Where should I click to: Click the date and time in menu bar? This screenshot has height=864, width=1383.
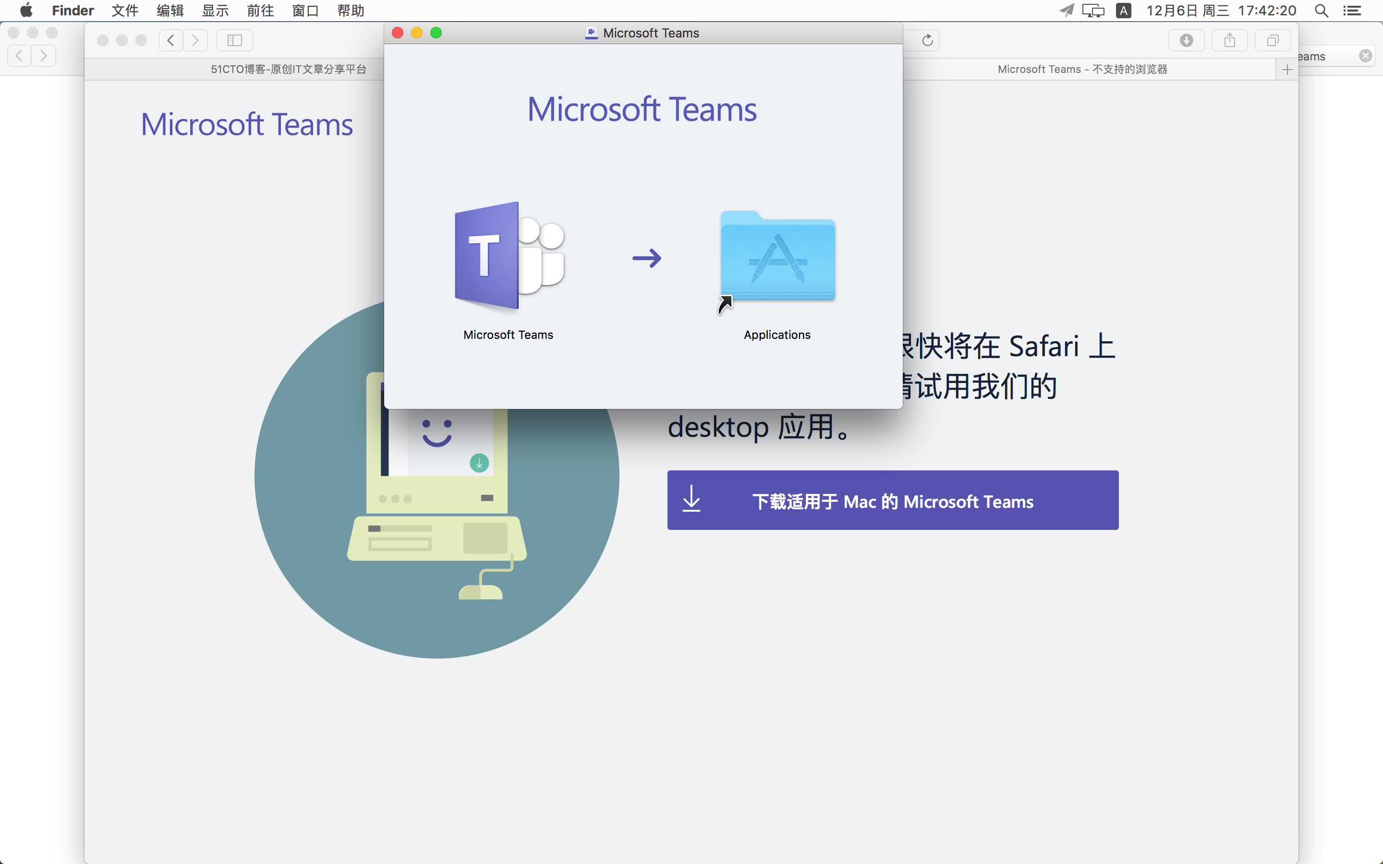click(x=1221, y=10)
